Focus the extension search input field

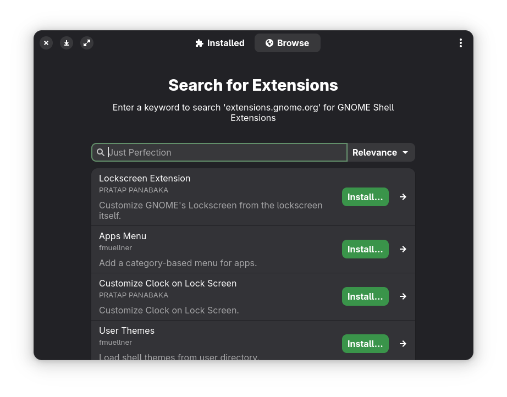[x=225, y=152]
